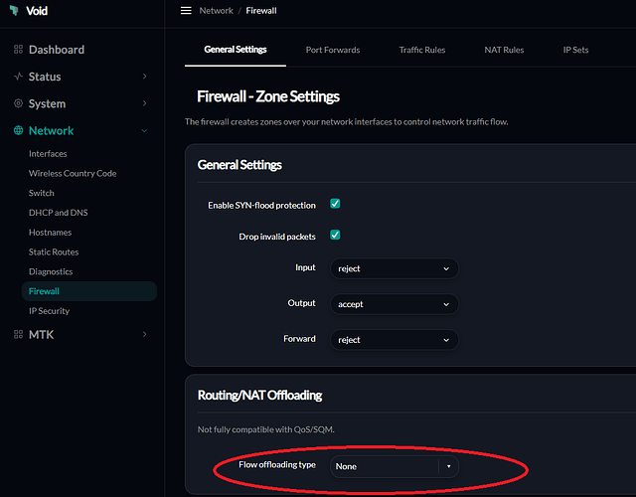Click the Void brand name
The image size is (636, 497).
pos(37,11)
